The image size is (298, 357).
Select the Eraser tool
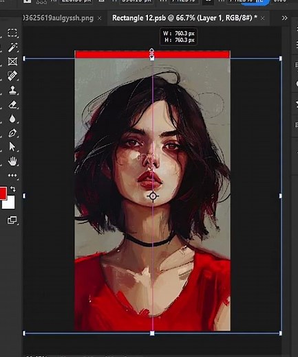(12, 104)
